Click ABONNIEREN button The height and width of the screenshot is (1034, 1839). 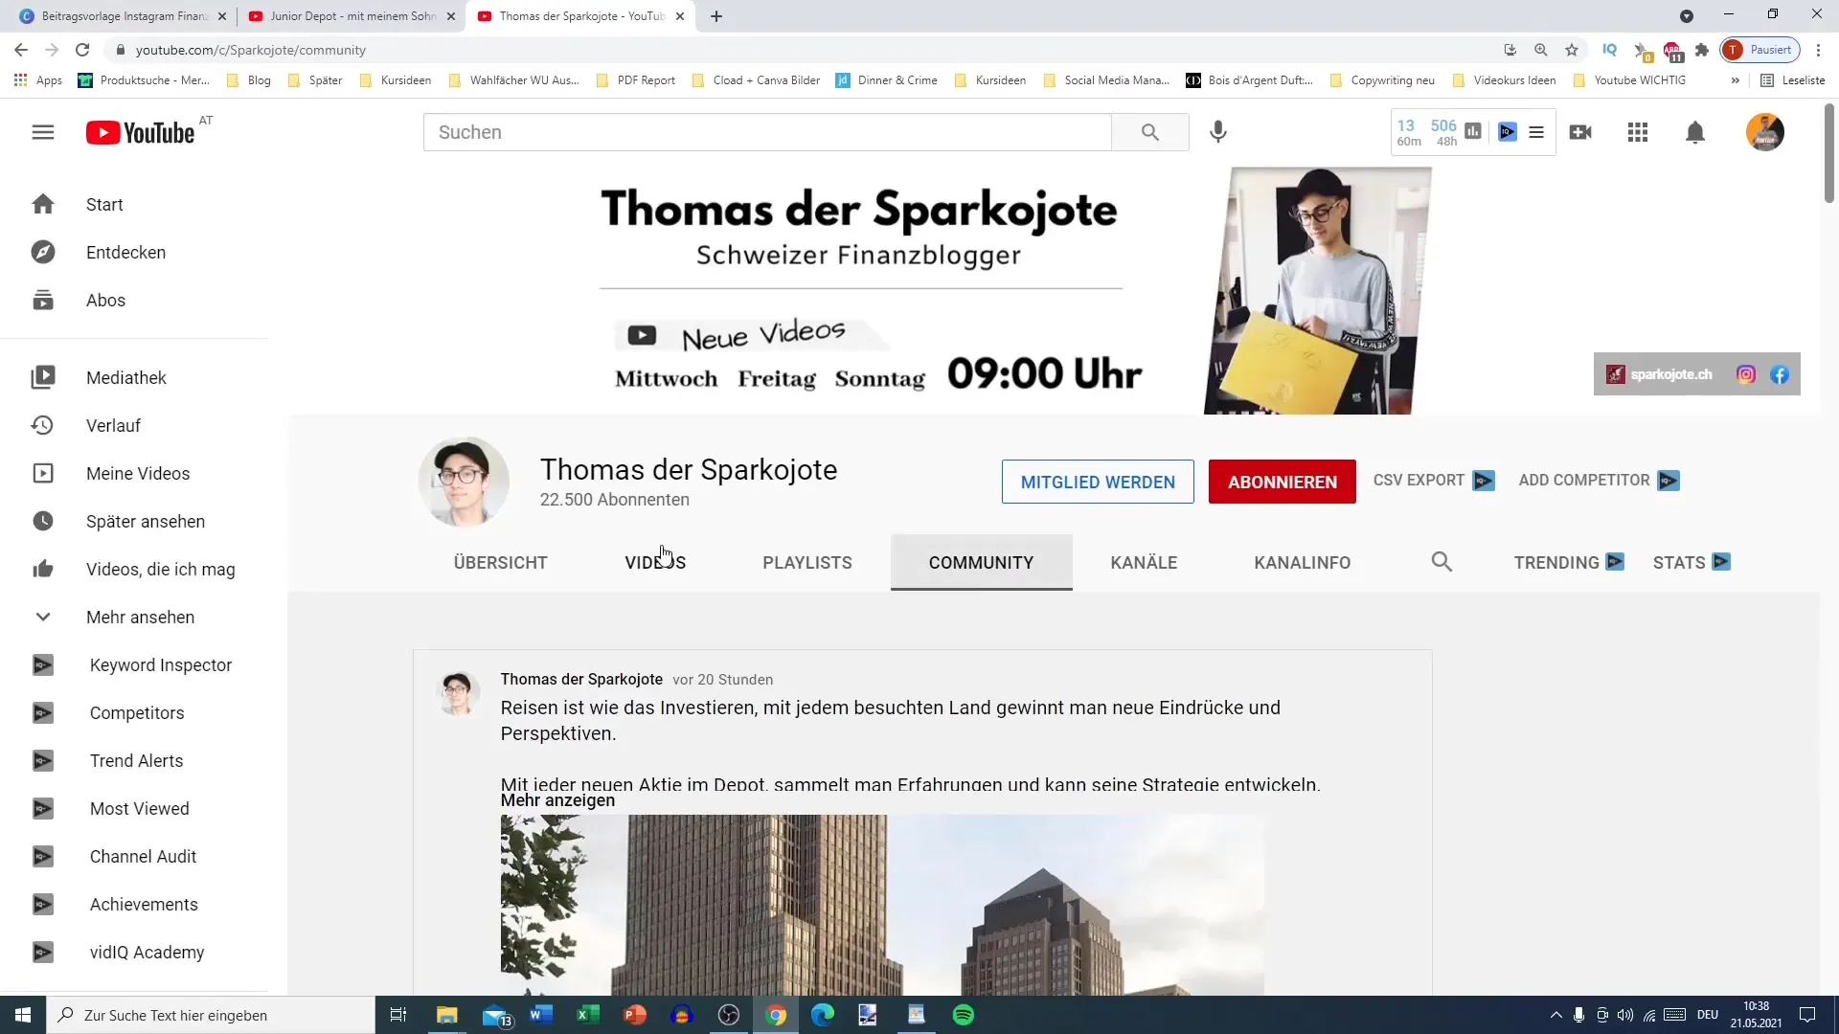[x=1283, y=482]
